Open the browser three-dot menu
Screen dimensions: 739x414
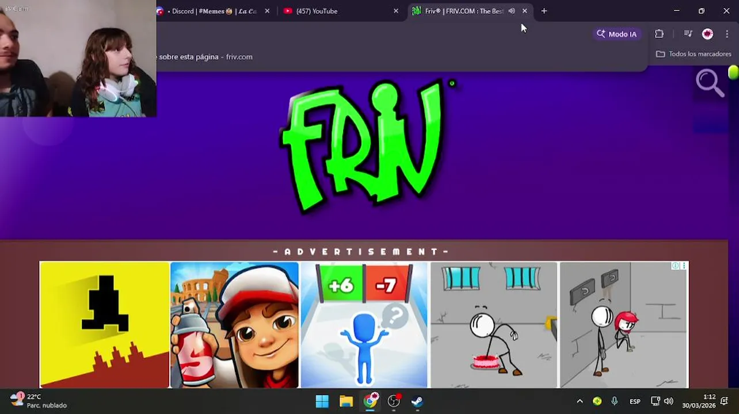[727, 34]
